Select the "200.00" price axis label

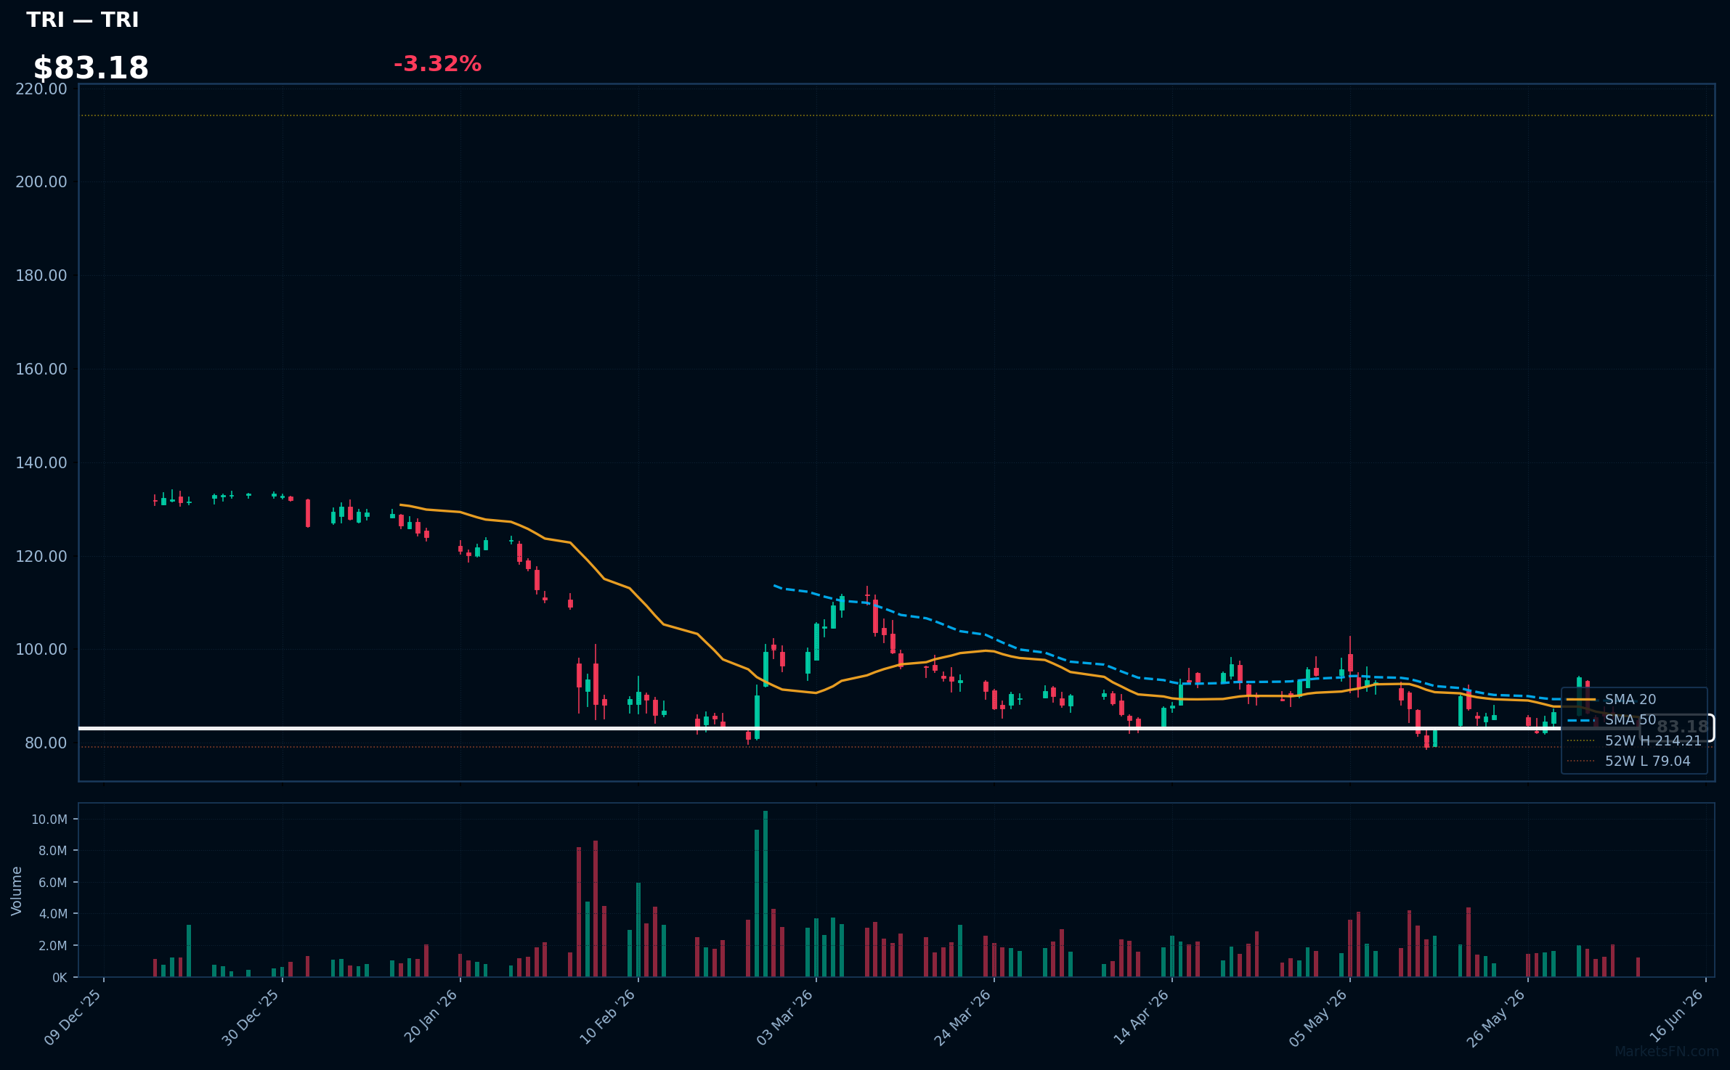(41, 182)
